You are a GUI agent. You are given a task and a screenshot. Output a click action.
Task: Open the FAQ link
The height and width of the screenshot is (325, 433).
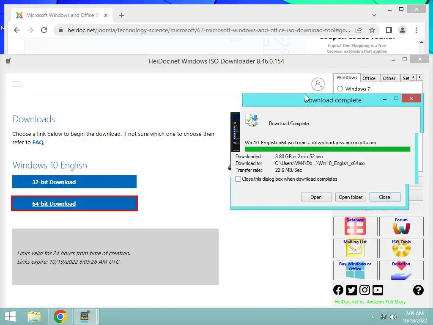coord(38,142)
